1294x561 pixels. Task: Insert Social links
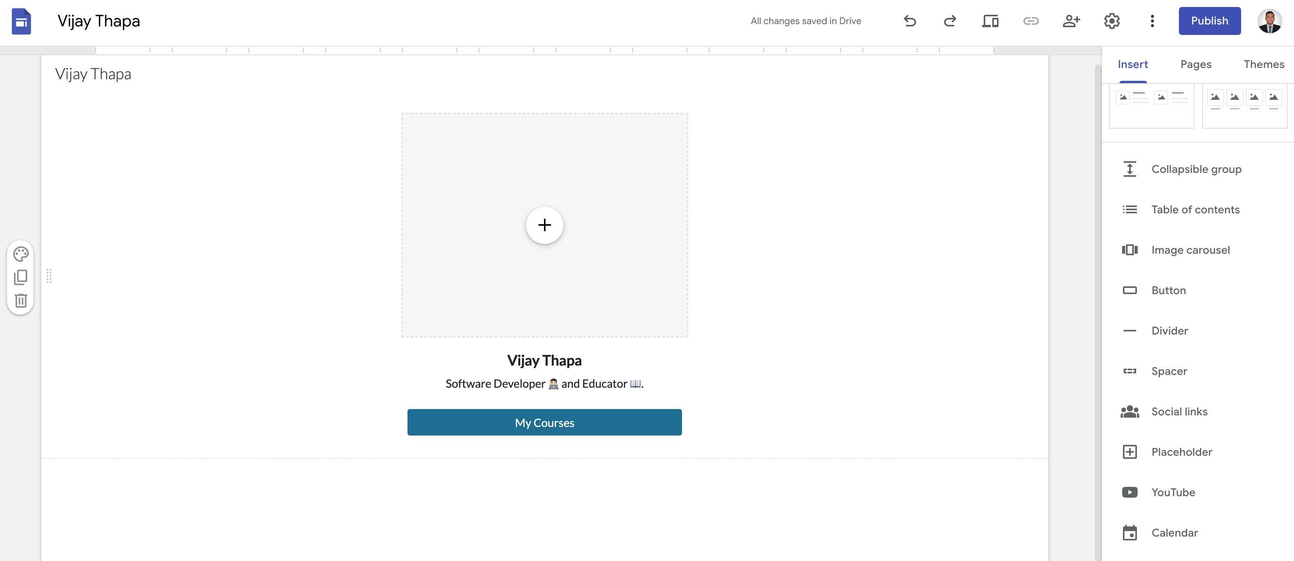pyautogui.click(x=1198, y=411)
